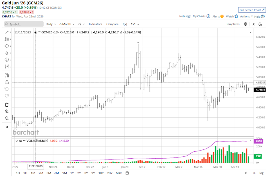Click the lock drawings icon
This screenshot has height=182, width=270.
click(7, 82)
